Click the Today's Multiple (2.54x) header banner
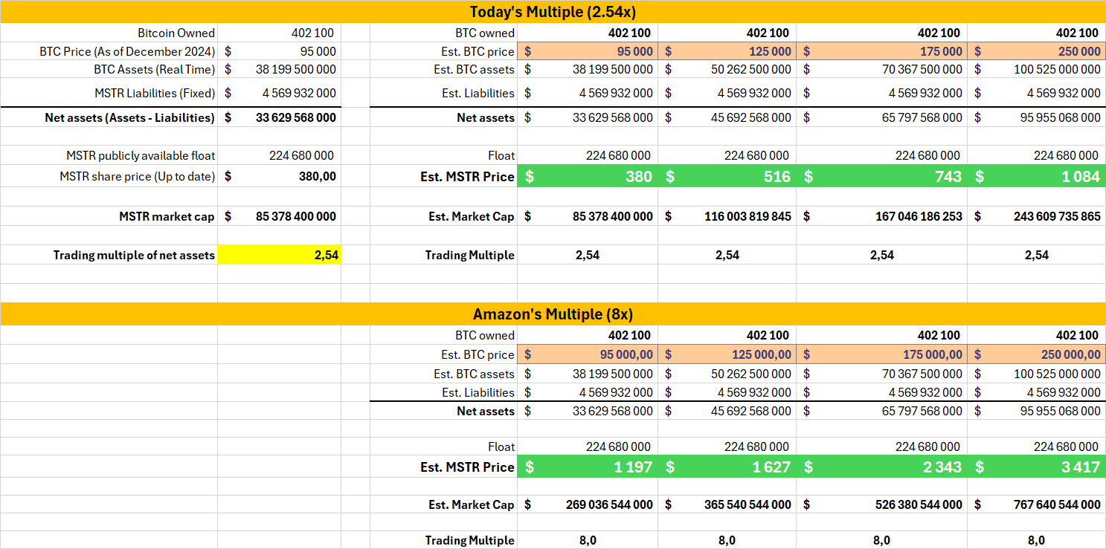This screenshot has height=549, width=1106. [x=553, y=12]
